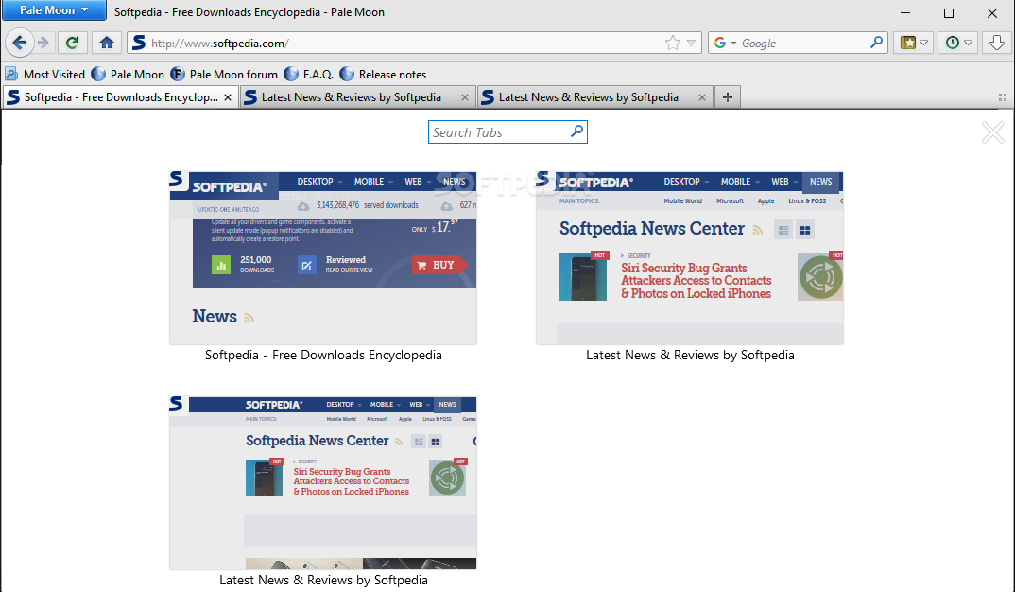Image resolution: width=1015 pixels, height=592 pixels.
Task: Reload the page with the green refresh icon
Action: click(x=73, y=44)
